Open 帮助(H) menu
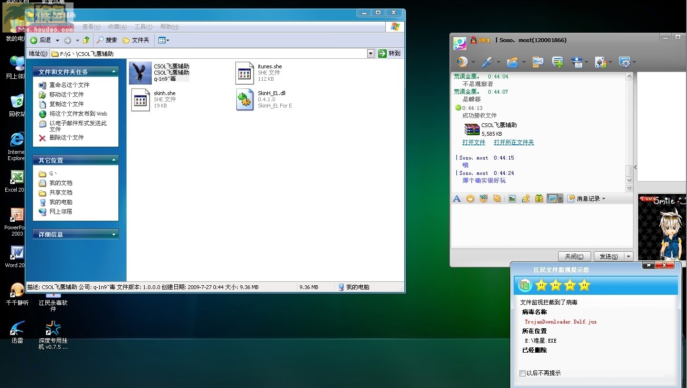Screen dimensions: 687x388 pyautogui.click(x=169, y=27)
